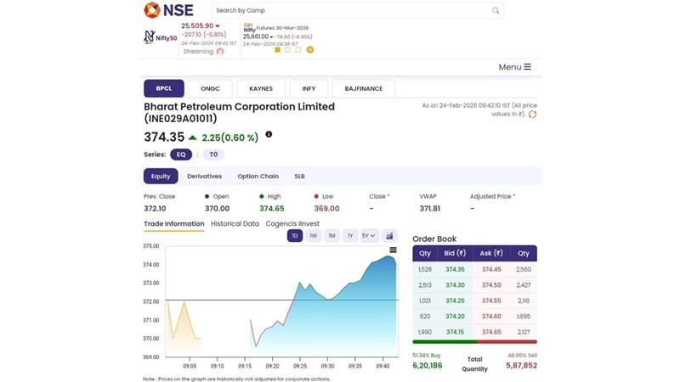Screen dimensions: 680x382
Task: Select the T0 series toggle
Action: [213, 154]
